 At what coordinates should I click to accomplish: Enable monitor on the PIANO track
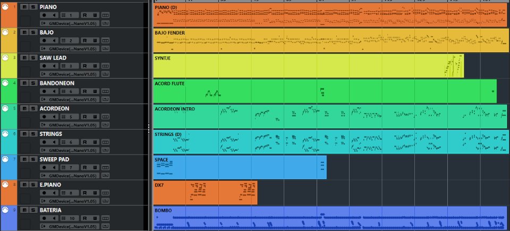pos(54,15)
